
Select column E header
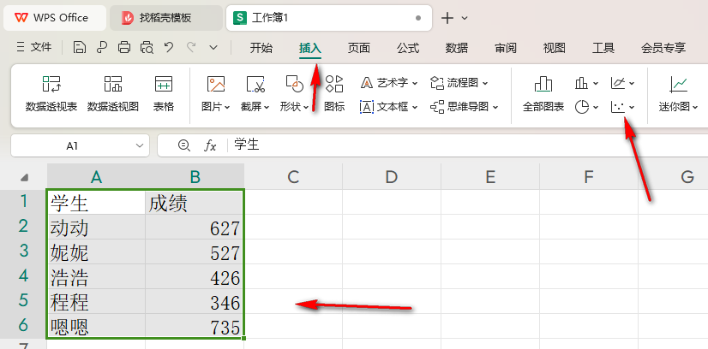pos(490,177)
